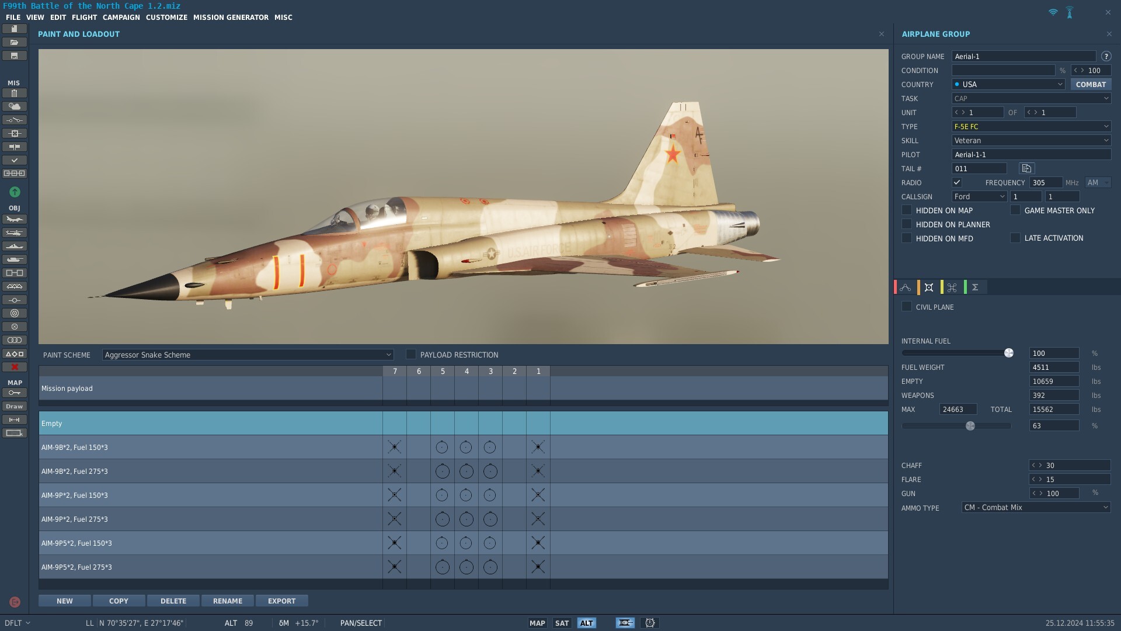1121x631 pixels.
Task: Check Hidden on MFD option
Action: (x=907, y=238)
